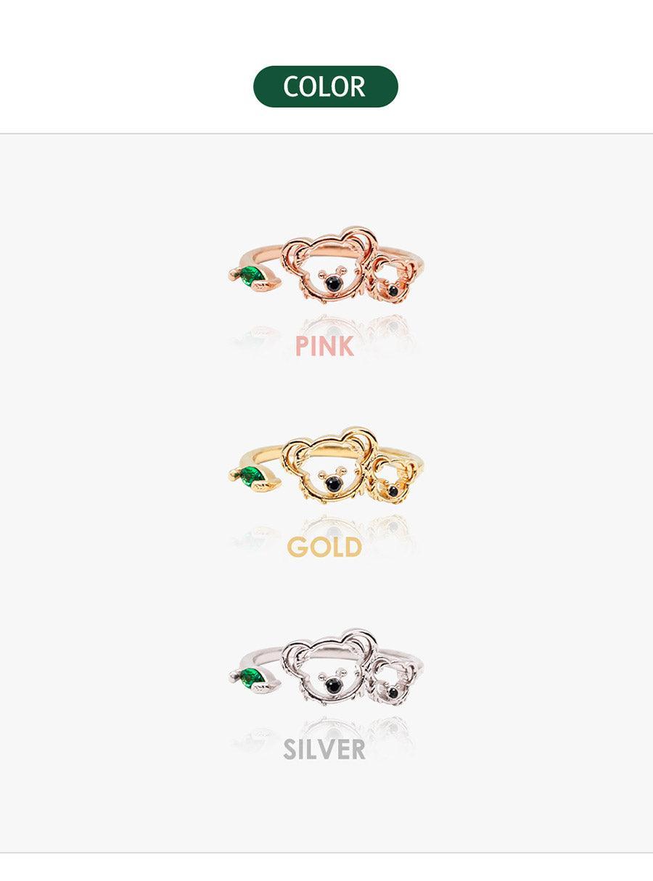Screen dimensions: 653x881
Task: Click black nose stone of gold large koala
Action: pos(333,484)
